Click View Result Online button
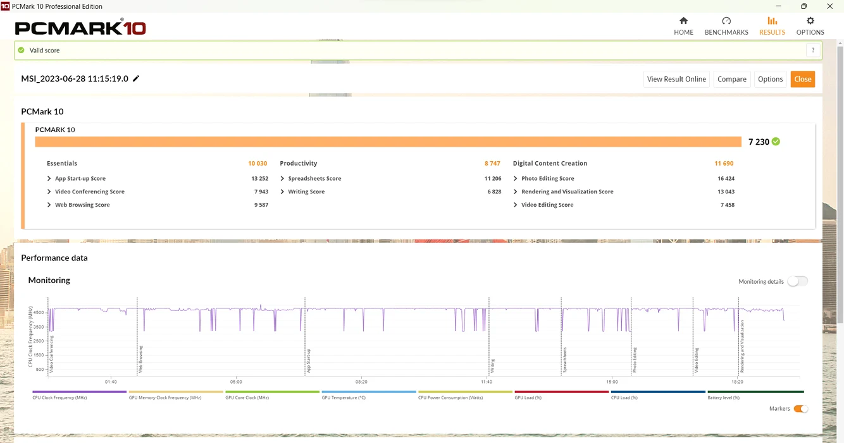 [676, 79]
